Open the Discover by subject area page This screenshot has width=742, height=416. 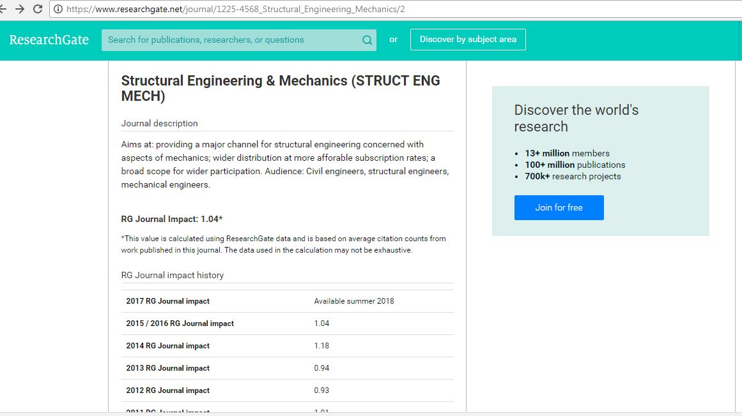(468, 39)
